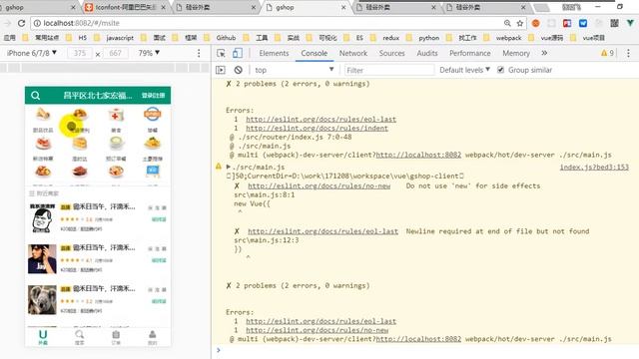
Task: Switch to the Audits tab
Action: (427, 53)
